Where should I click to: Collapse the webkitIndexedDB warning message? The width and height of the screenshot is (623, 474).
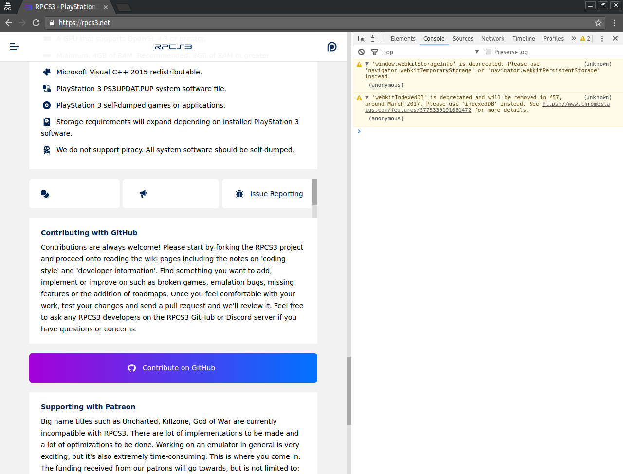pos(367,97)
